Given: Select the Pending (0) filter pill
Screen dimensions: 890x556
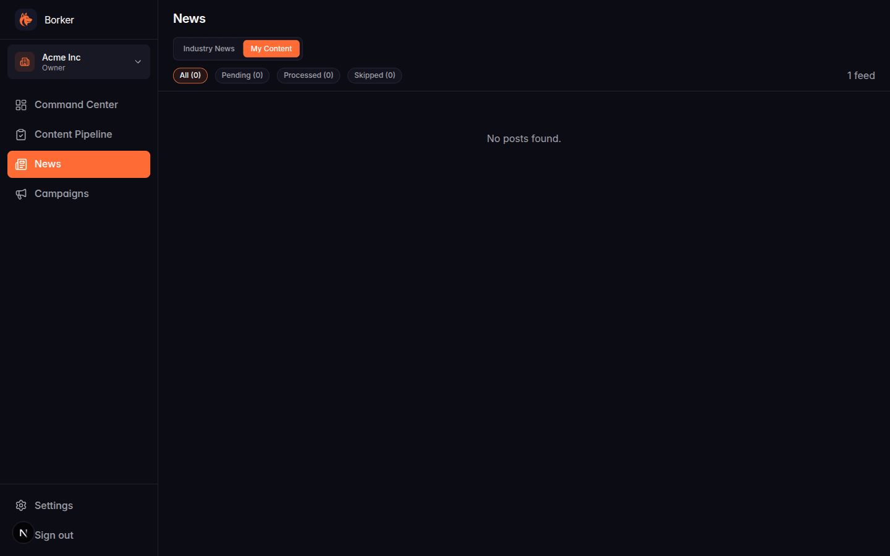Looking at the screenshot, I should point(242,75).
